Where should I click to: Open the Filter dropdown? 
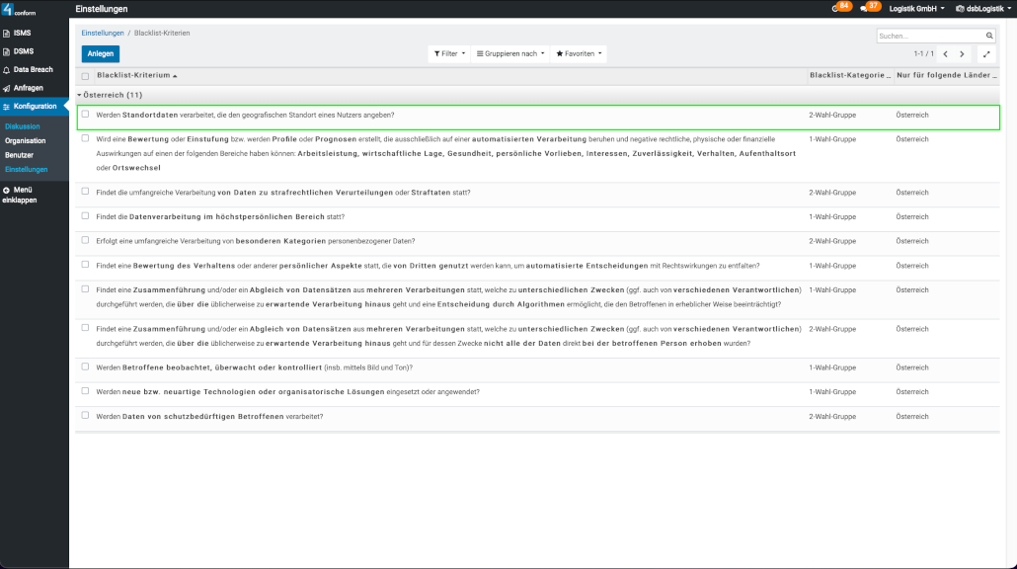(x=449, y=54)
